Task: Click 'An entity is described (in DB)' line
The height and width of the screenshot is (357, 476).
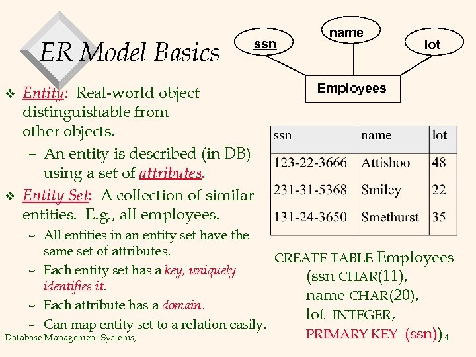Action: tap(147, 154)
